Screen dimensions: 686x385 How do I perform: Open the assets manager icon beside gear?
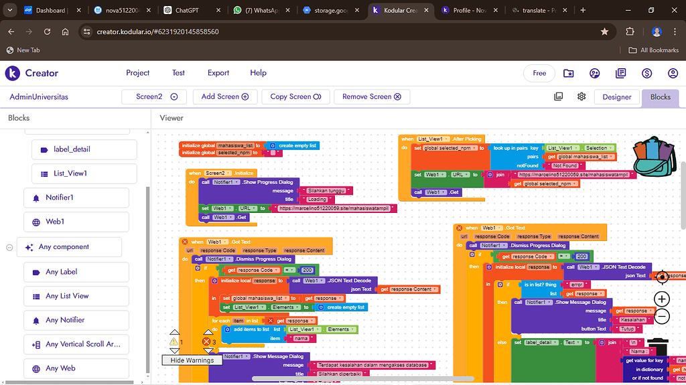click(x=558, y=96)
